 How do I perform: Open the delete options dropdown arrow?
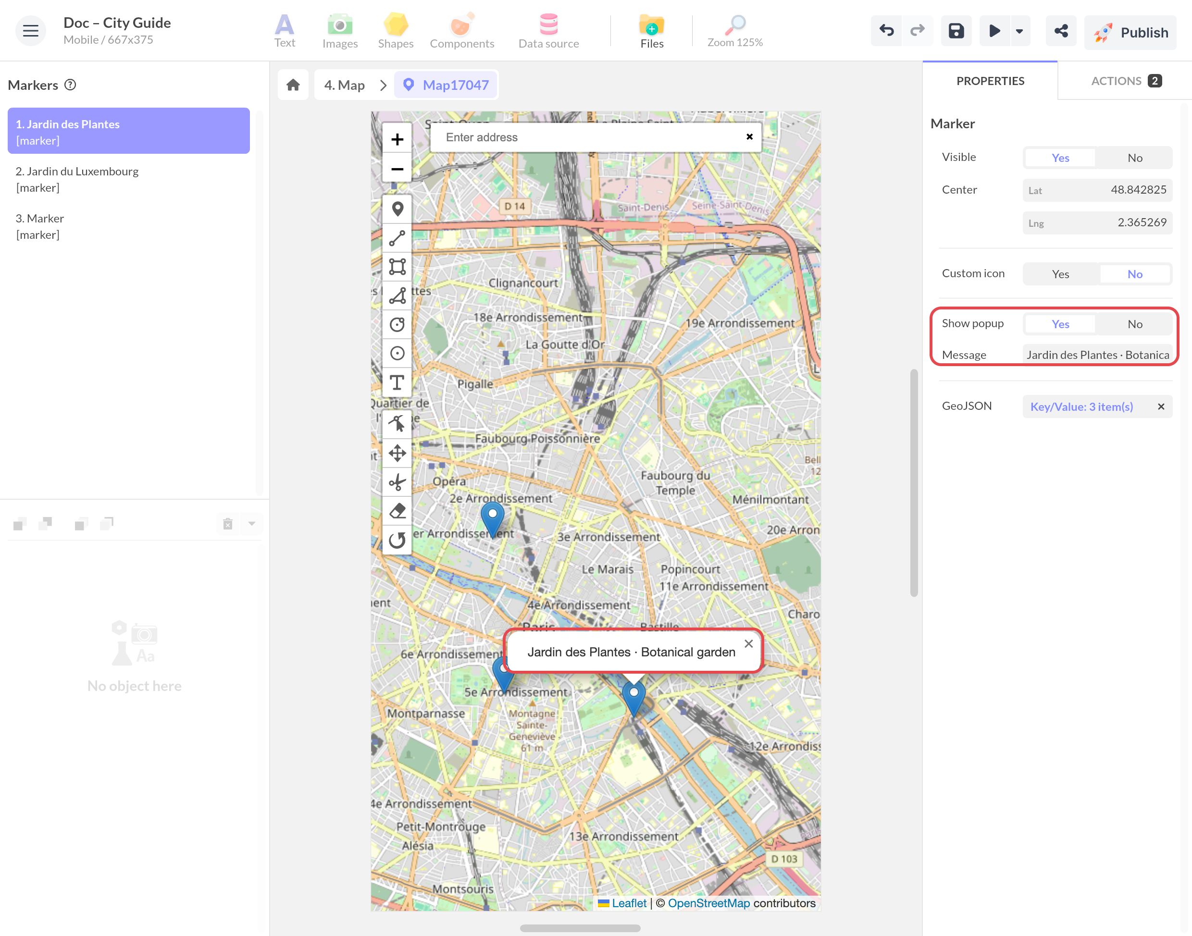pos(251,524)
